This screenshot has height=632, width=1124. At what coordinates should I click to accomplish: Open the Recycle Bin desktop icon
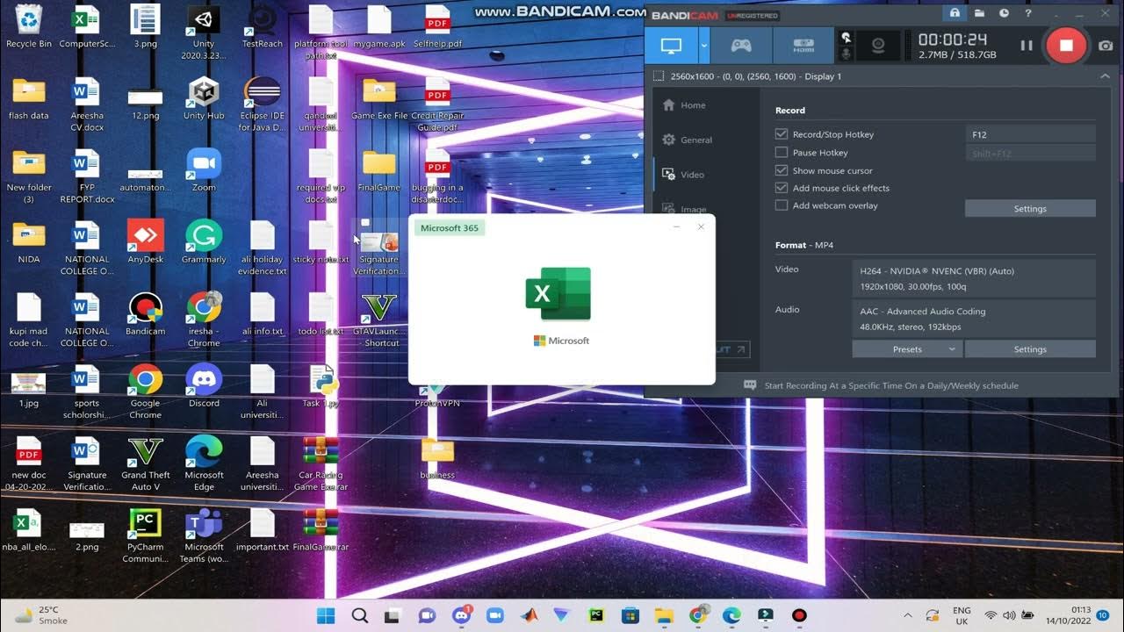pos(29,26)
